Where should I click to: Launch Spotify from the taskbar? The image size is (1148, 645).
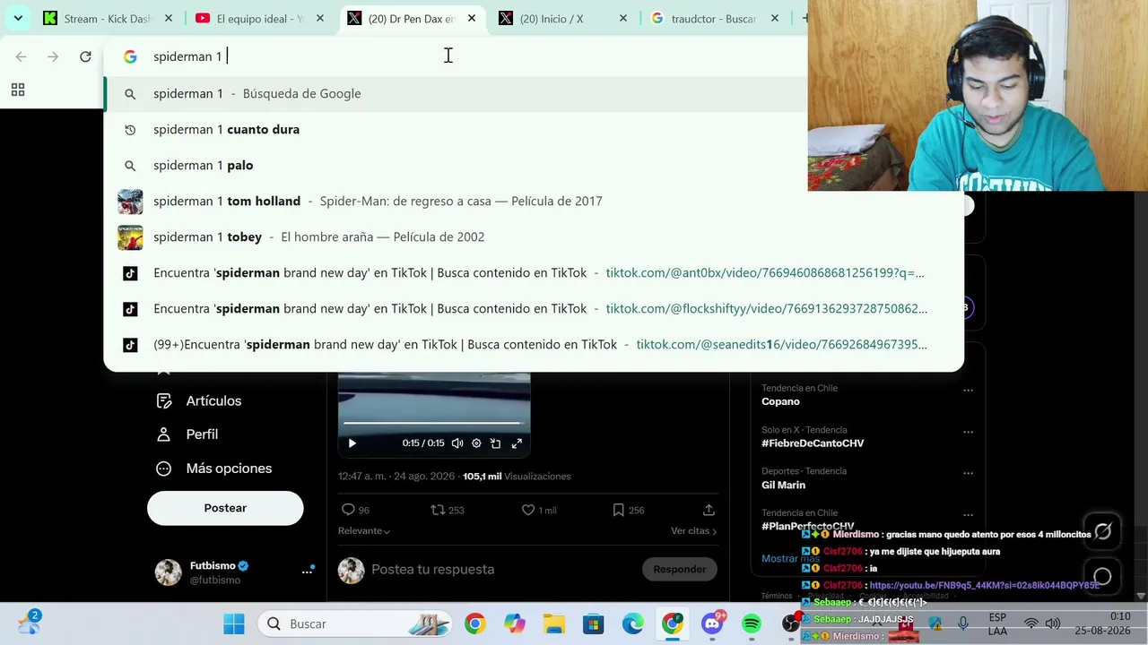pos(752,623)
